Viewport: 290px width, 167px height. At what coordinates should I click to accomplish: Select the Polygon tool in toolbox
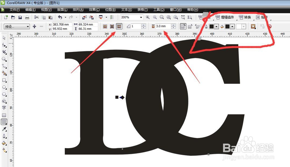(4, 94)
